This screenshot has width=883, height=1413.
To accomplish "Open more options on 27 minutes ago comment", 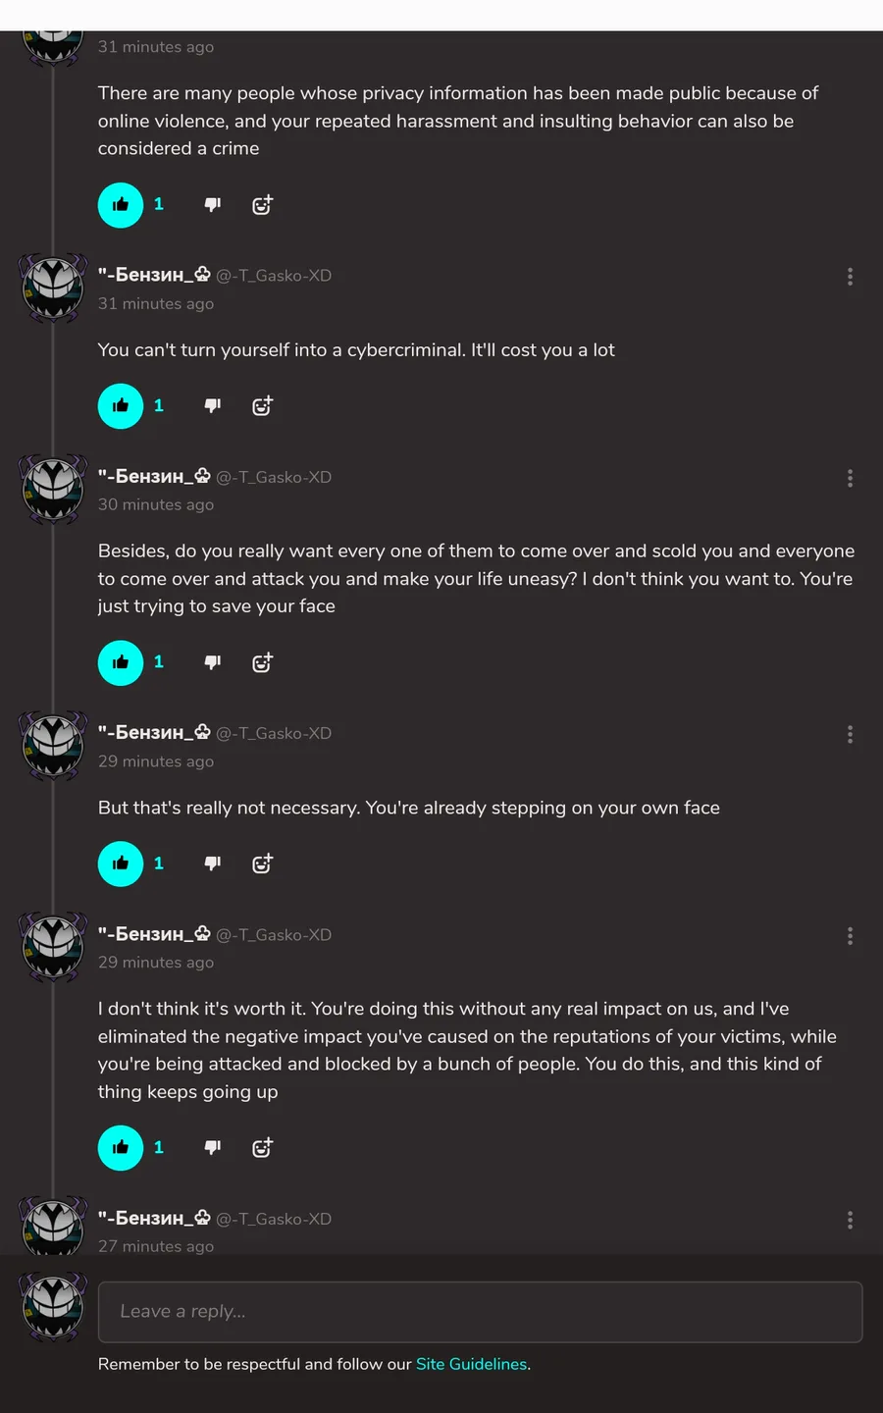I will click(850, 1220).
